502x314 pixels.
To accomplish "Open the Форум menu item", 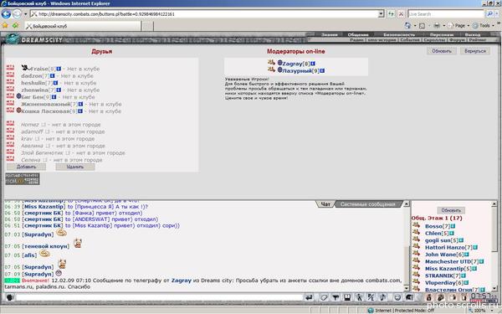I will pyautogui.click(x=457, y=40).
